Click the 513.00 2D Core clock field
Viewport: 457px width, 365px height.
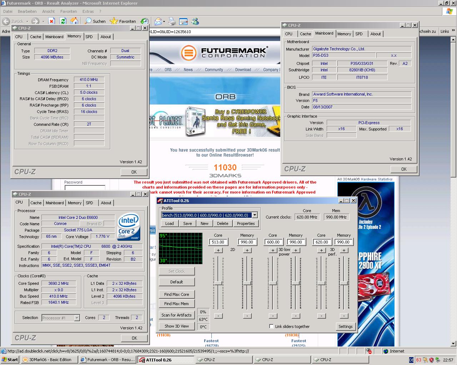coord(218,242)
